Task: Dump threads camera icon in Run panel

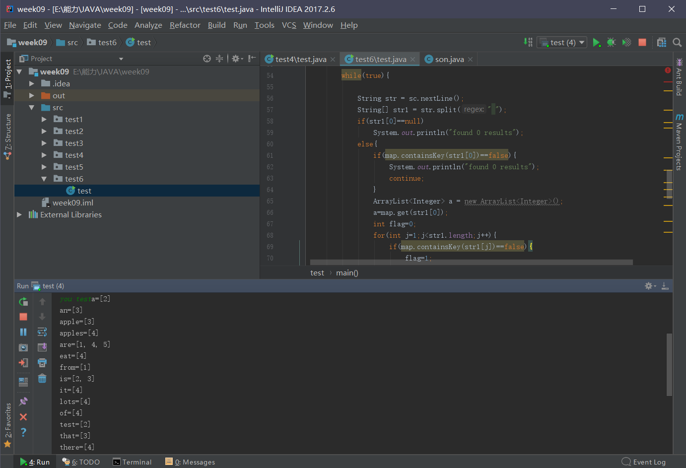Action: 23,347
